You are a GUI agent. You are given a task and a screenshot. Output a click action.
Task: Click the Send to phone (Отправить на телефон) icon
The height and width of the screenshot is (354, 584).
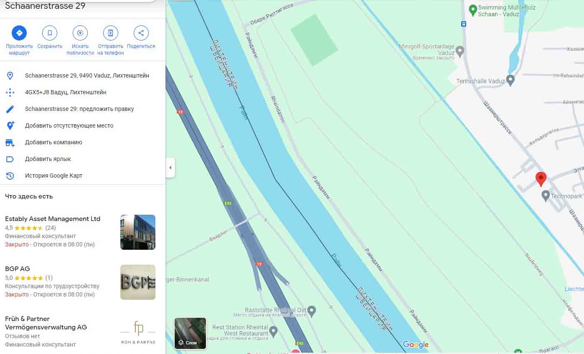coord(111,33)
